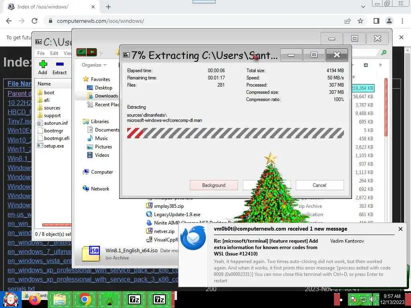The height and width of the screenshot is (308, 411).
Task: Click the Background button in extraction dialog
Action: pyautogui.click(x=214, y=185)
